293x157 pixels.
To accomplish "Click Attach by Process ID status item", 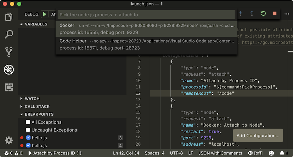I will tap(55, 153).
